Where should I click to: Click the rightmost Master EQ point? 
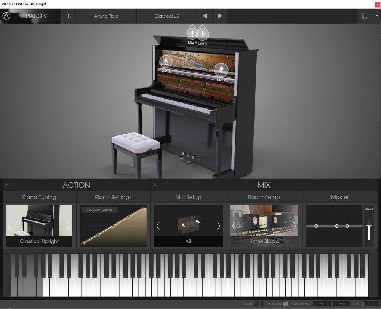point(347,226)
